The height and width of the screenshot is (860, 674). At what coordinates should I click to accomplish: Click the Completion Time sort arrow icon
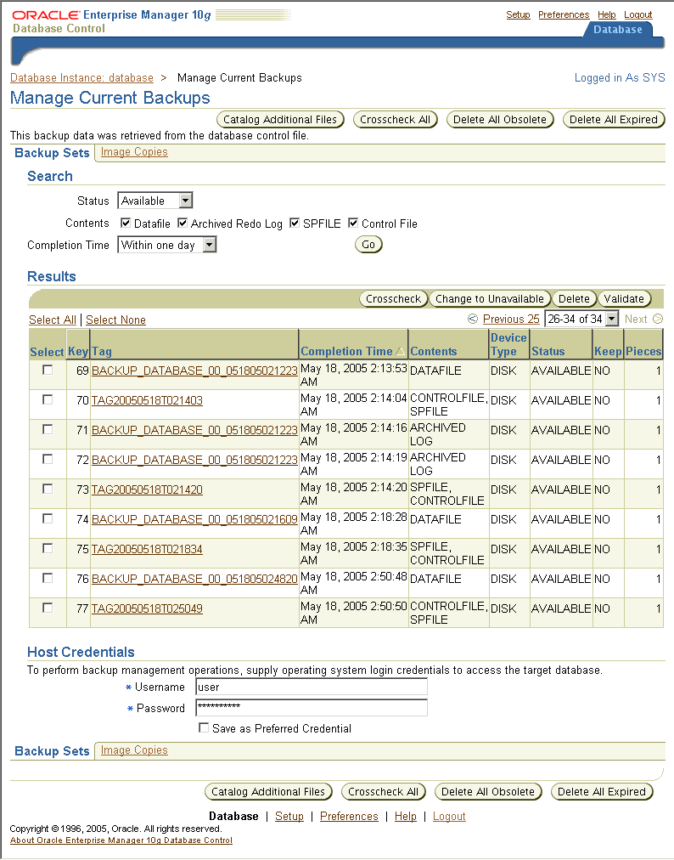click(401, 351)
